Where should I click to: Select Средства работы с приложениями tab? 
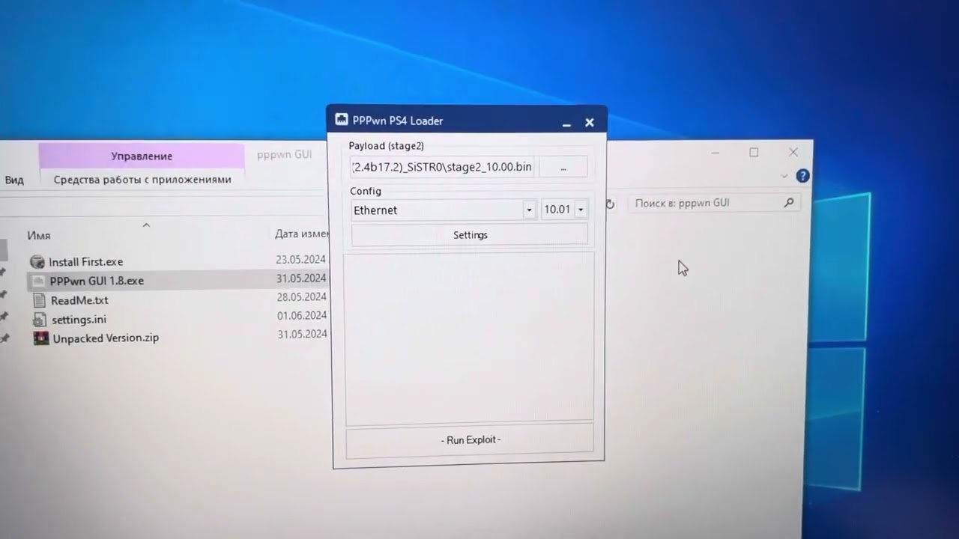point(142,180)
